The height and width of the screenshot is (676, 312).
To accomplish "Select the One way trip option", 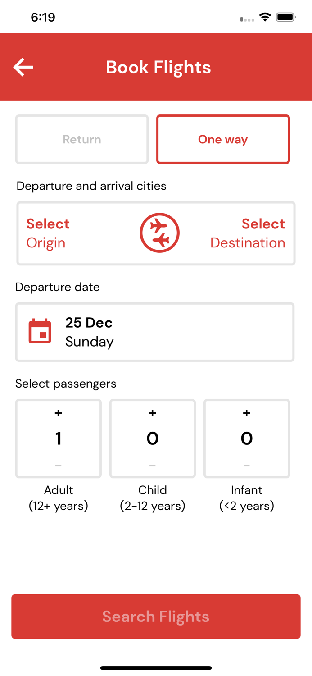I will pos(222,139).
